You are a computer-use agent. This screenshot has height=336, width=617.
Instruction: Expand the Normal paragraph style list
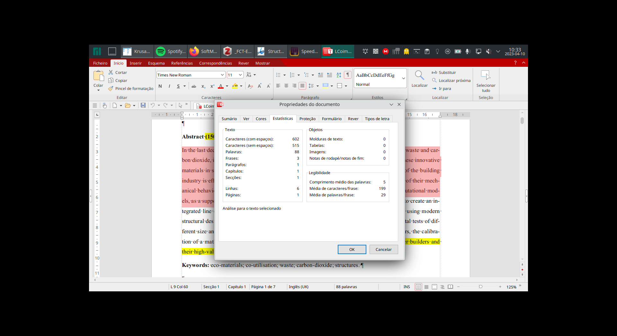point(404,78)
